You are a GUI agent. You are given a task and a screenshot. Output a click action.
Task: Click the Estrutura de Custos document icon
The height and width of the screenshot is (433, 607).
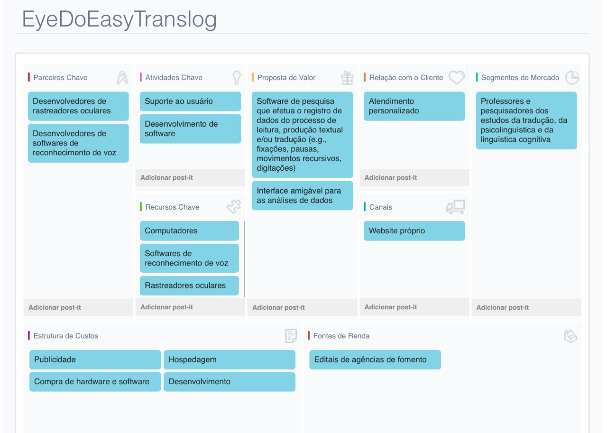(x=291, y=336)
